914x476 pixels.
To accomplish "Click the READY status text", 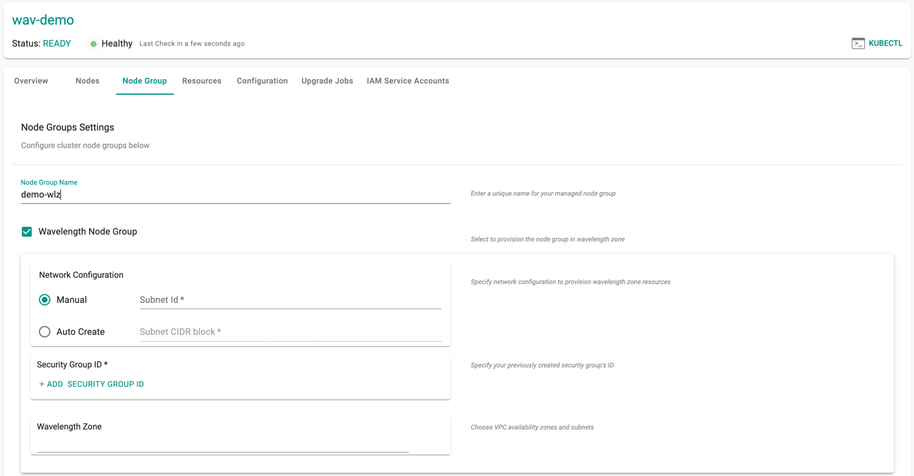I will click(57, 43).
